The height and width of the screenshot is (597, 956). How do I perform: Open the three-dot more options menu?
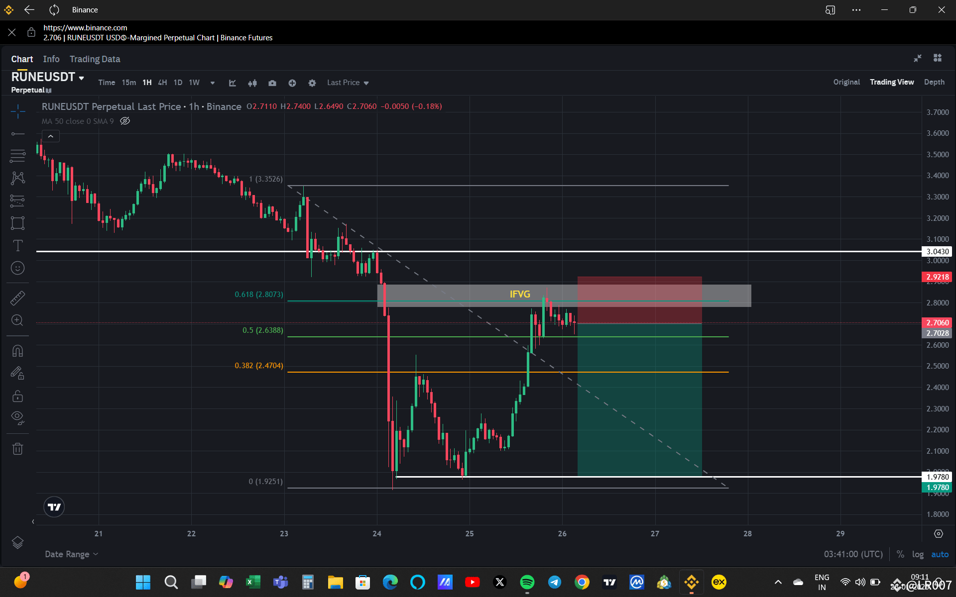click(x=856, y=10)
